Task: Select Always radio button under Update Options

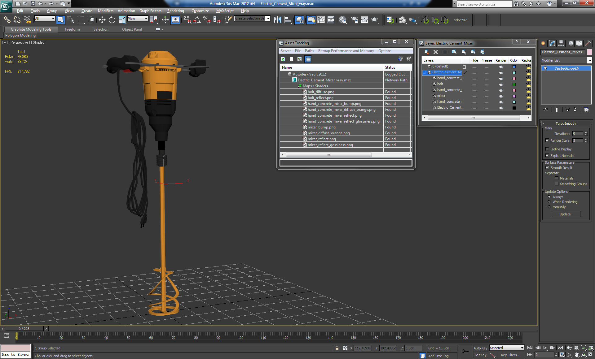Action: point(549,197)
